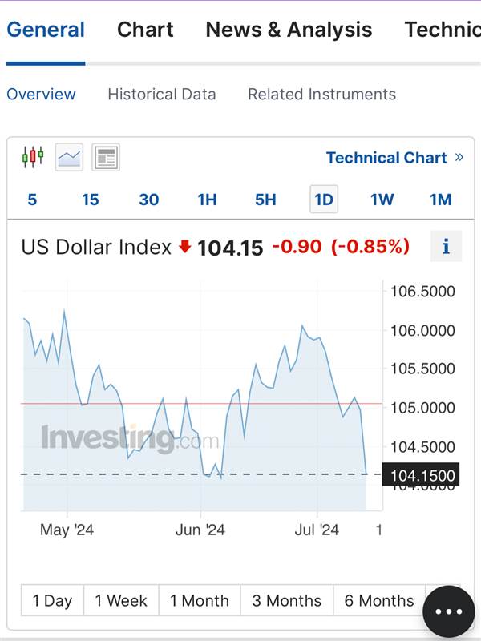Open the News & Analysis tab
This screenshot has width=481, height=641.
(289, 30)
